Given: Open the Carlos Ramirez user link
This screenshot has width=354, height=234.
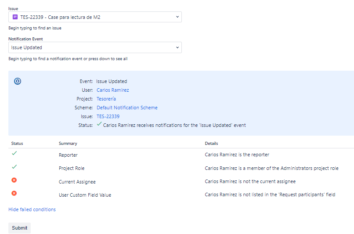Looking at the screenshot, I should coord(113,90).
